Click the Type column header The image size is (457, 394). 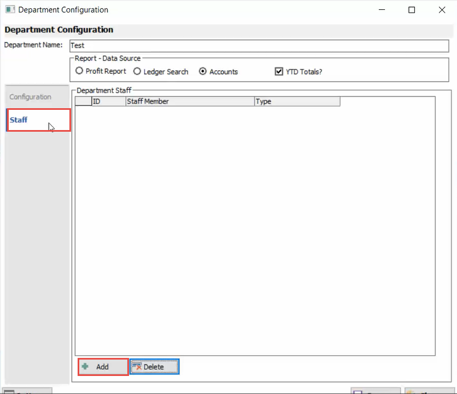[297, 101]
